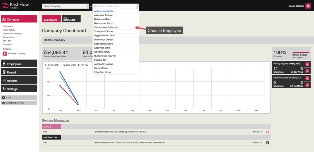
Task: Click the KashFlow Payroll logo
Action: (14, 6)
